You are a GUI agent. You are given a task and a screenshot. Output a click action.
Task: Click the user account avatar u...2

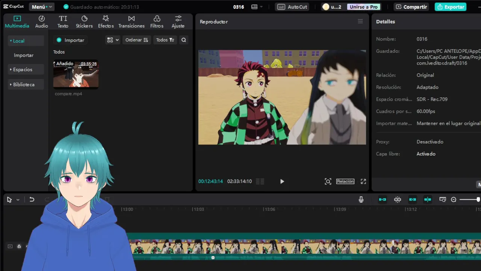coord(332,7)
